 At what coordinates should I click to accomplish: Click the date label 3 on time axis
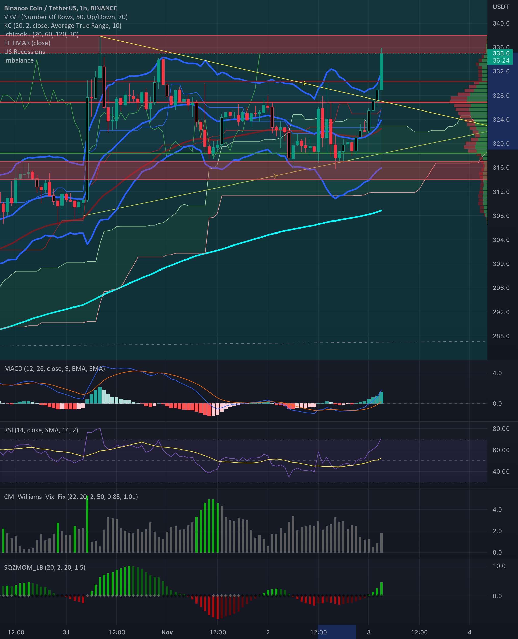(x=368, y=632)
